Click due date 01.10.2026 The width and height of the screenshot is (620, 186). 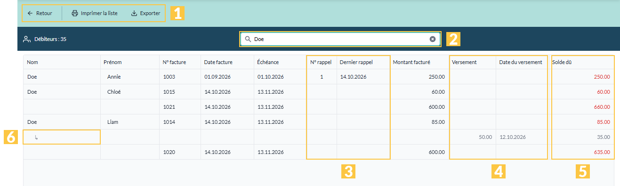pos(271,77)
